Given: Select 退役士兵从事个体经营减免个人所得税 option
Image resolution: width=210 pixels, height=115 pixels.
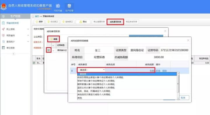Looking at the screenshot, I should (x=96, y=88).
